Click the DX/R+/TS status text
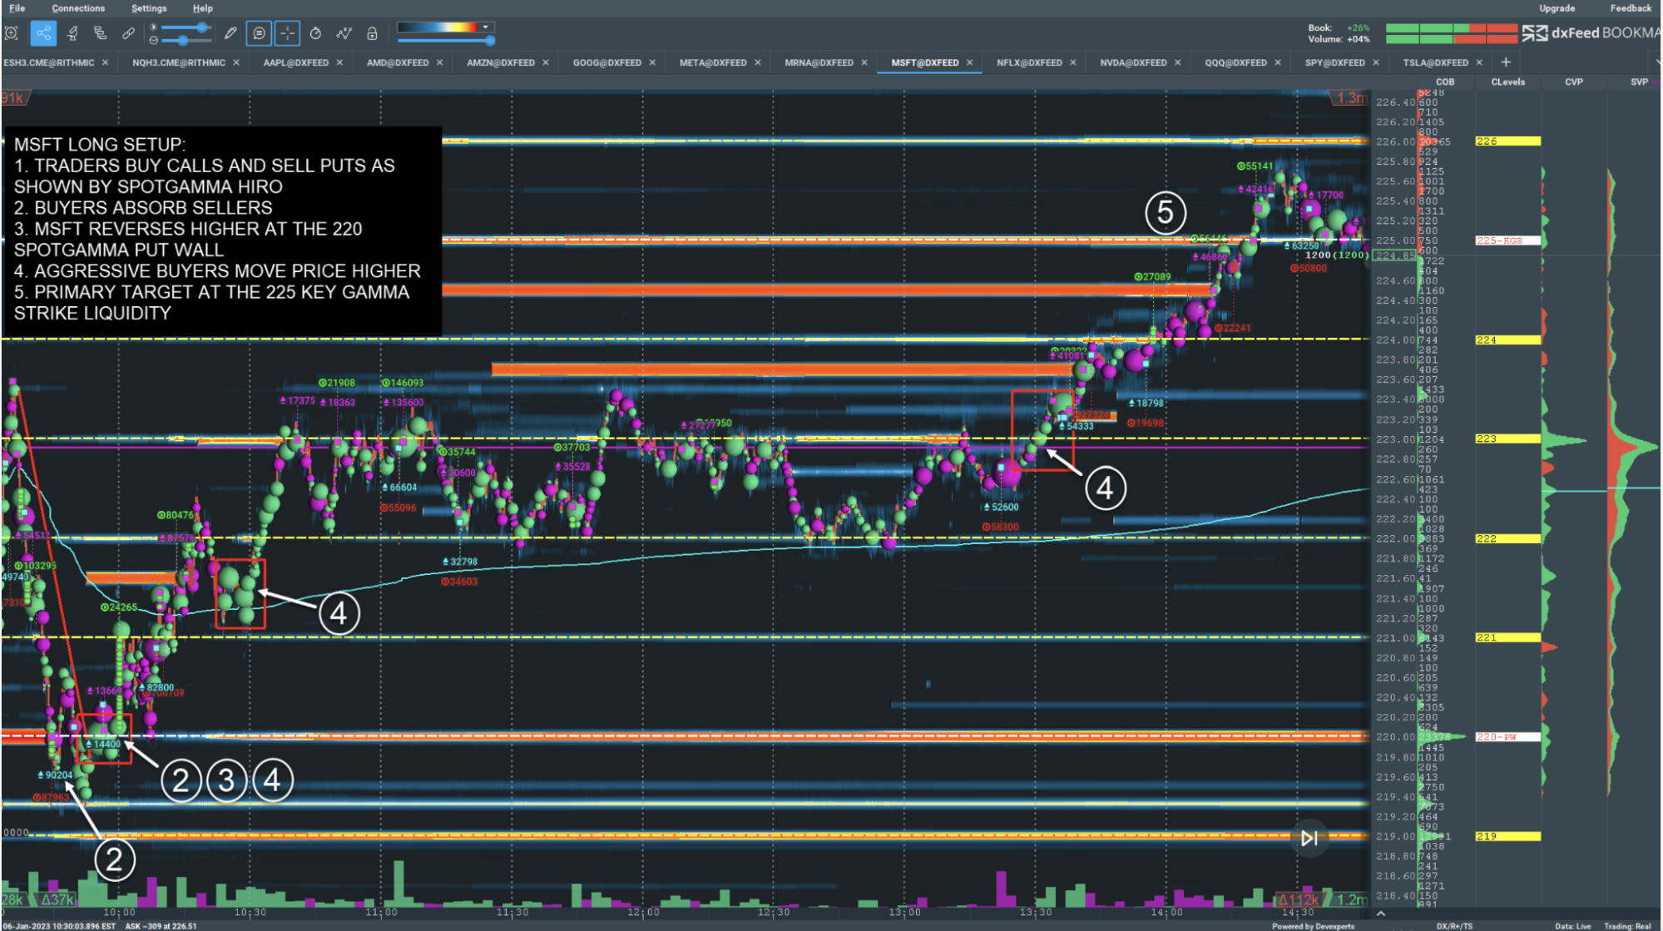 coord(1454,926)
